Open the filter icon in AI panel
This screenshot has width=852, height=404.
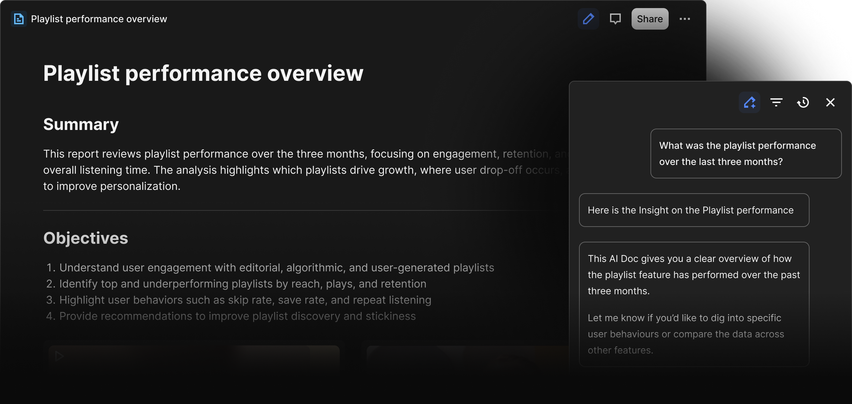click(x=776, y=102)
